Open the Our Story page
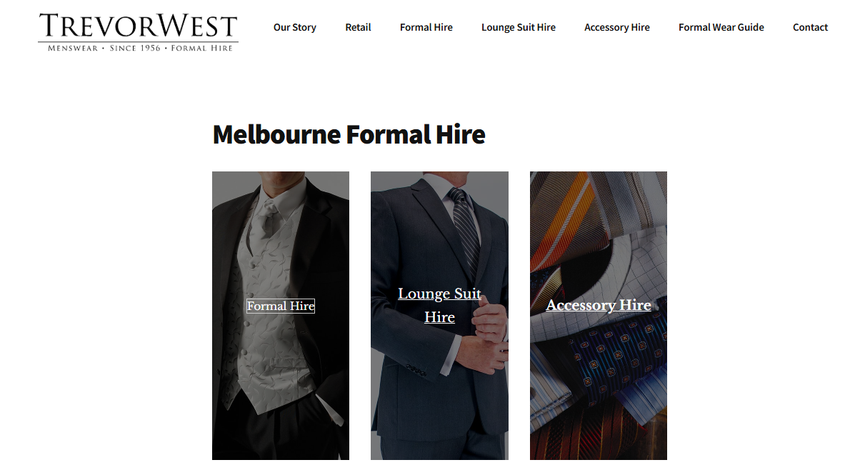This screenshot has height=475, width=865. coord(295,27)
